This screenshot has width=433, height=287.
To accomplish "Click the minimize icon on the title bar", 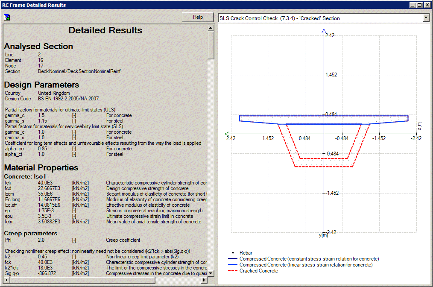I will (413, 5).
